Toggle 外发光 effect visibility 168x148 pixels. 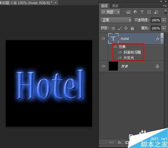120,58
